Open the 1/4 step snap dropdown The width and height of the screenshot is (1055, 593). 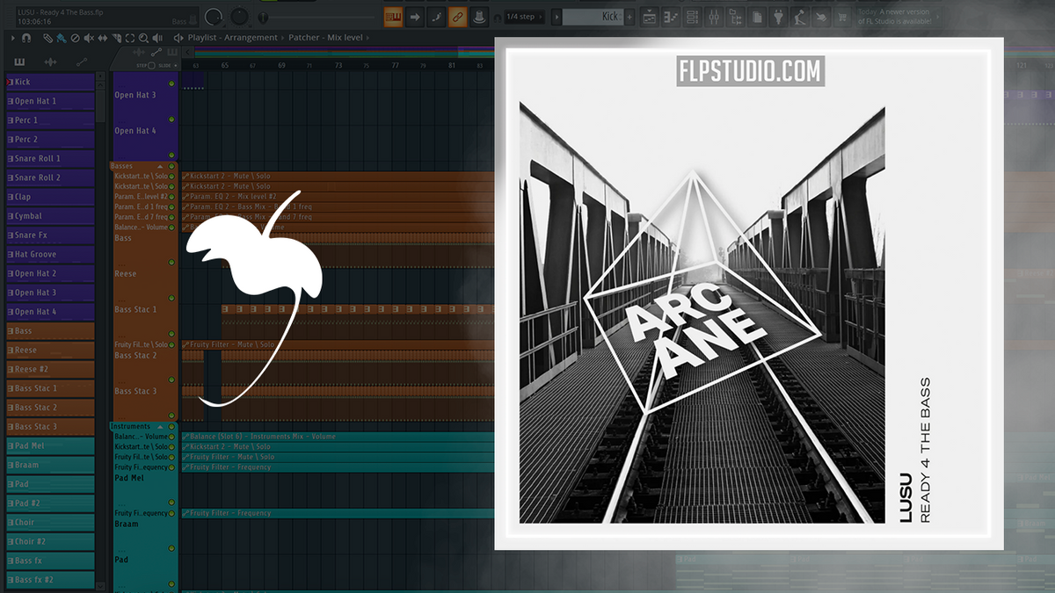pyautogui.click(x=526, y=16)
